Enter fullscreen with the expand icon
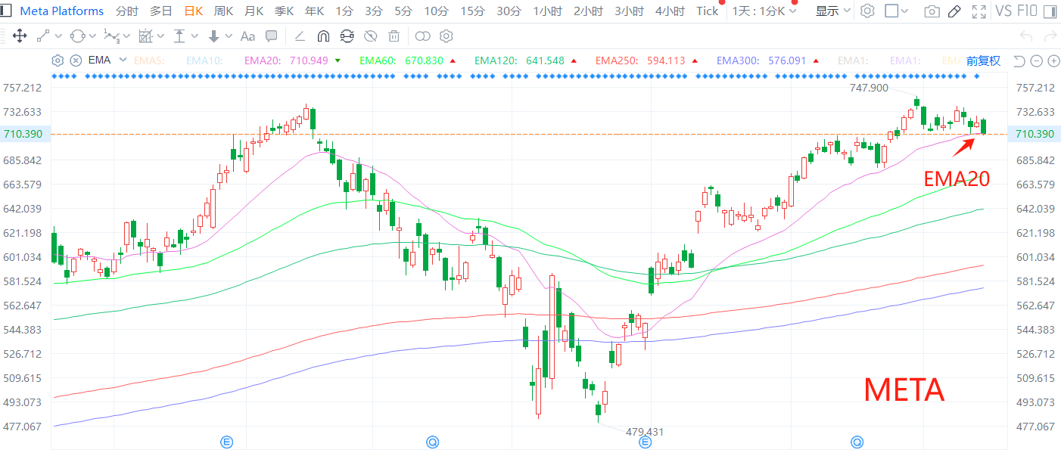Viewport: 1061px width, 453px height. (x=979, y=11)
